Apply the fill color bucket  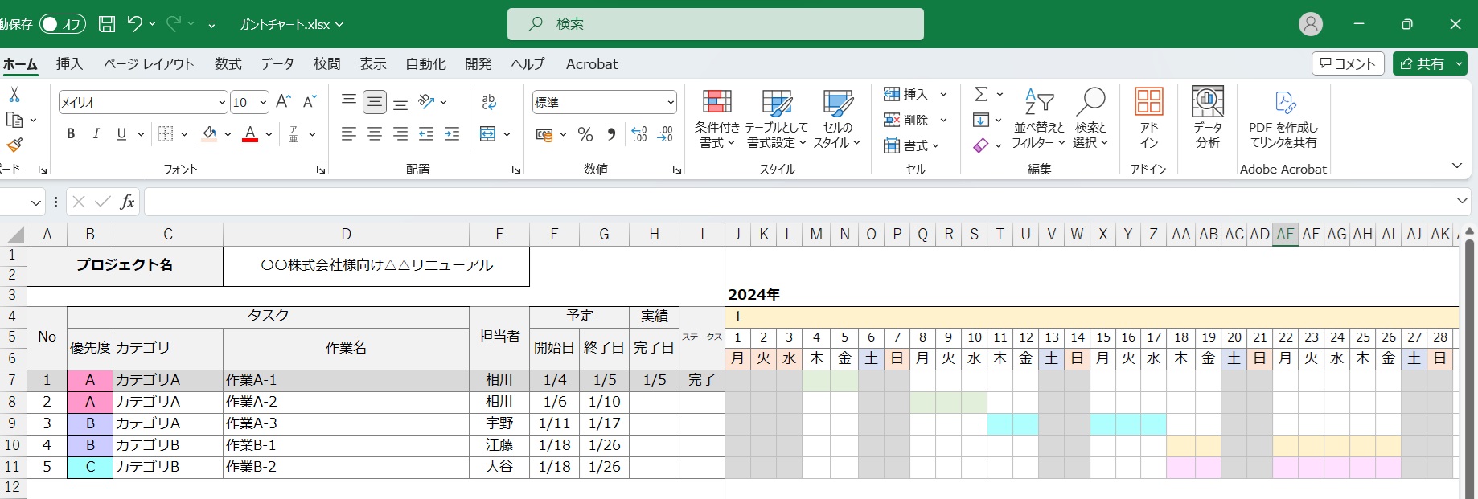[x=209, y=134]
